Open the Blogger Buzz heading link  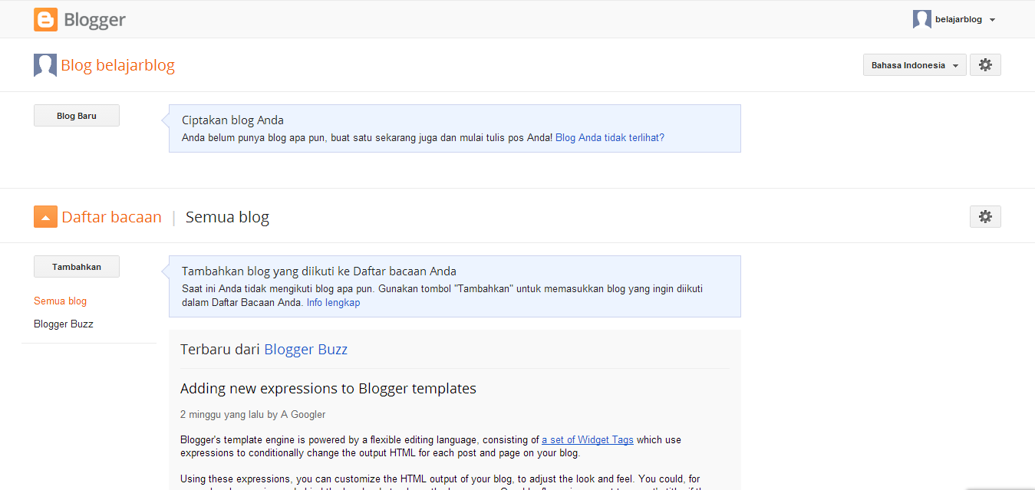click(x=306, y=350)
